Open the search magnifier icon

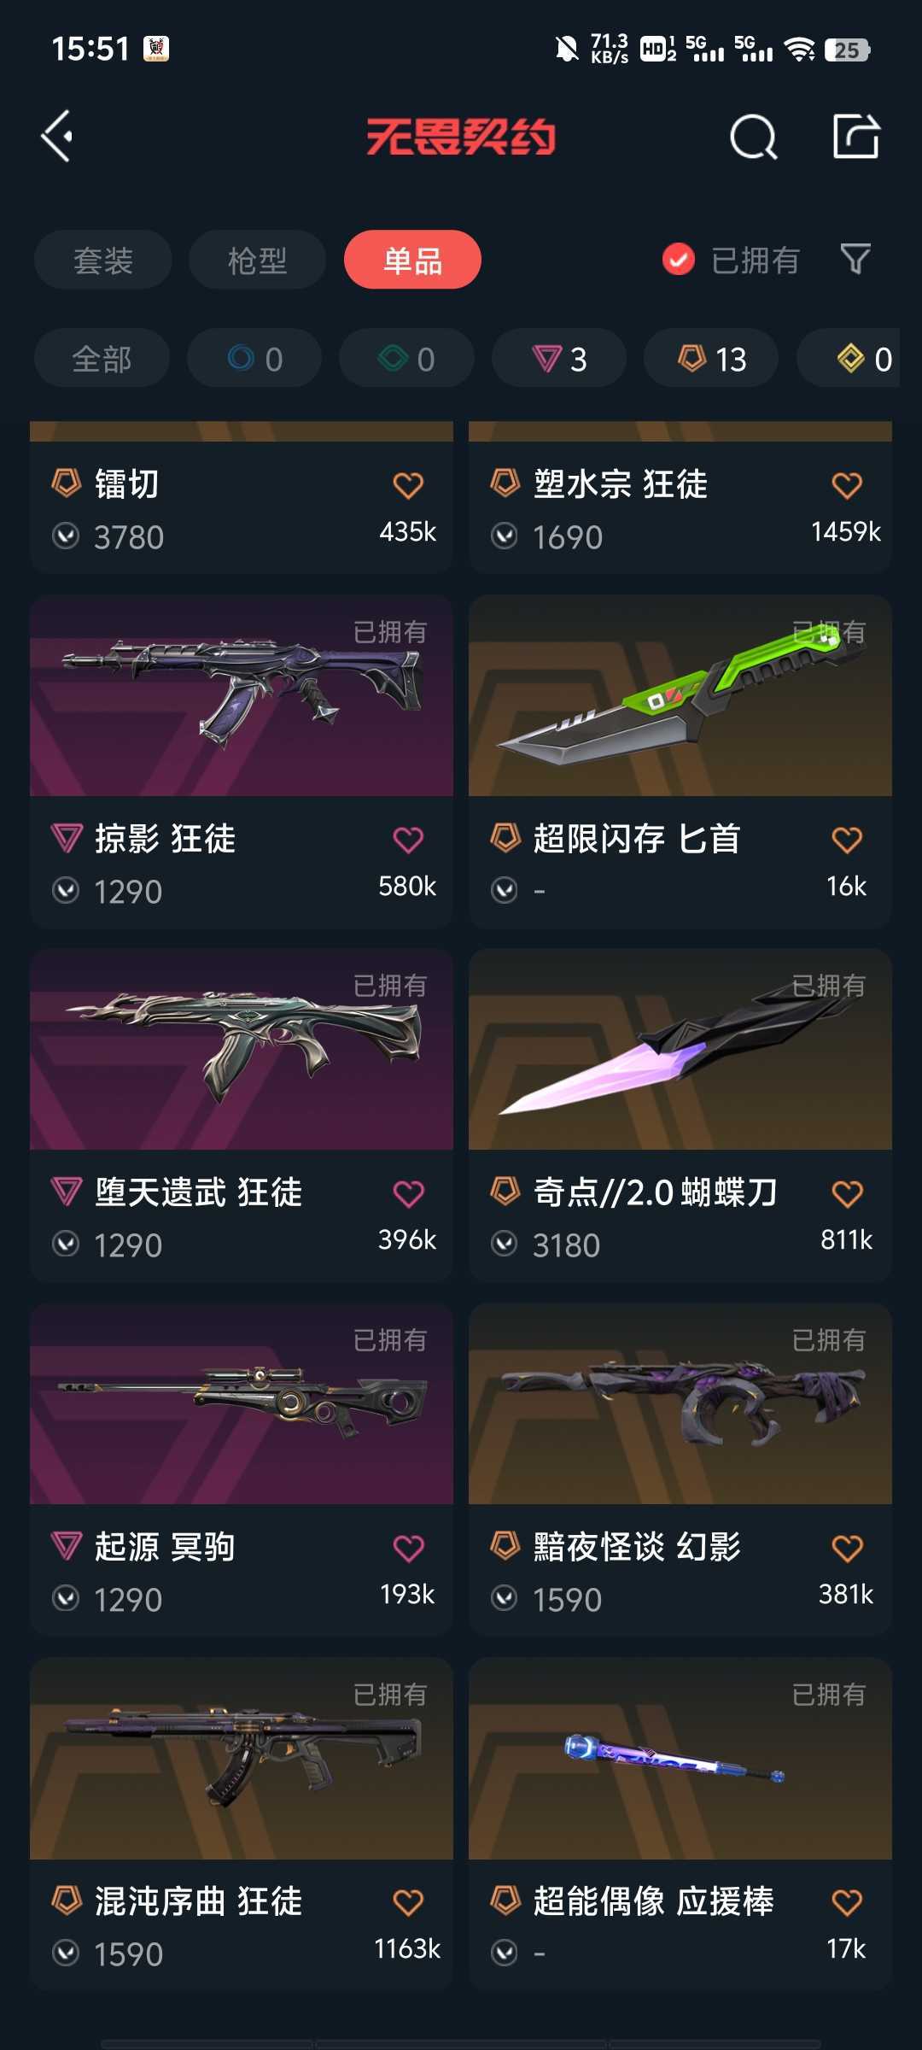pyautogui.click(x=754, y=137)
